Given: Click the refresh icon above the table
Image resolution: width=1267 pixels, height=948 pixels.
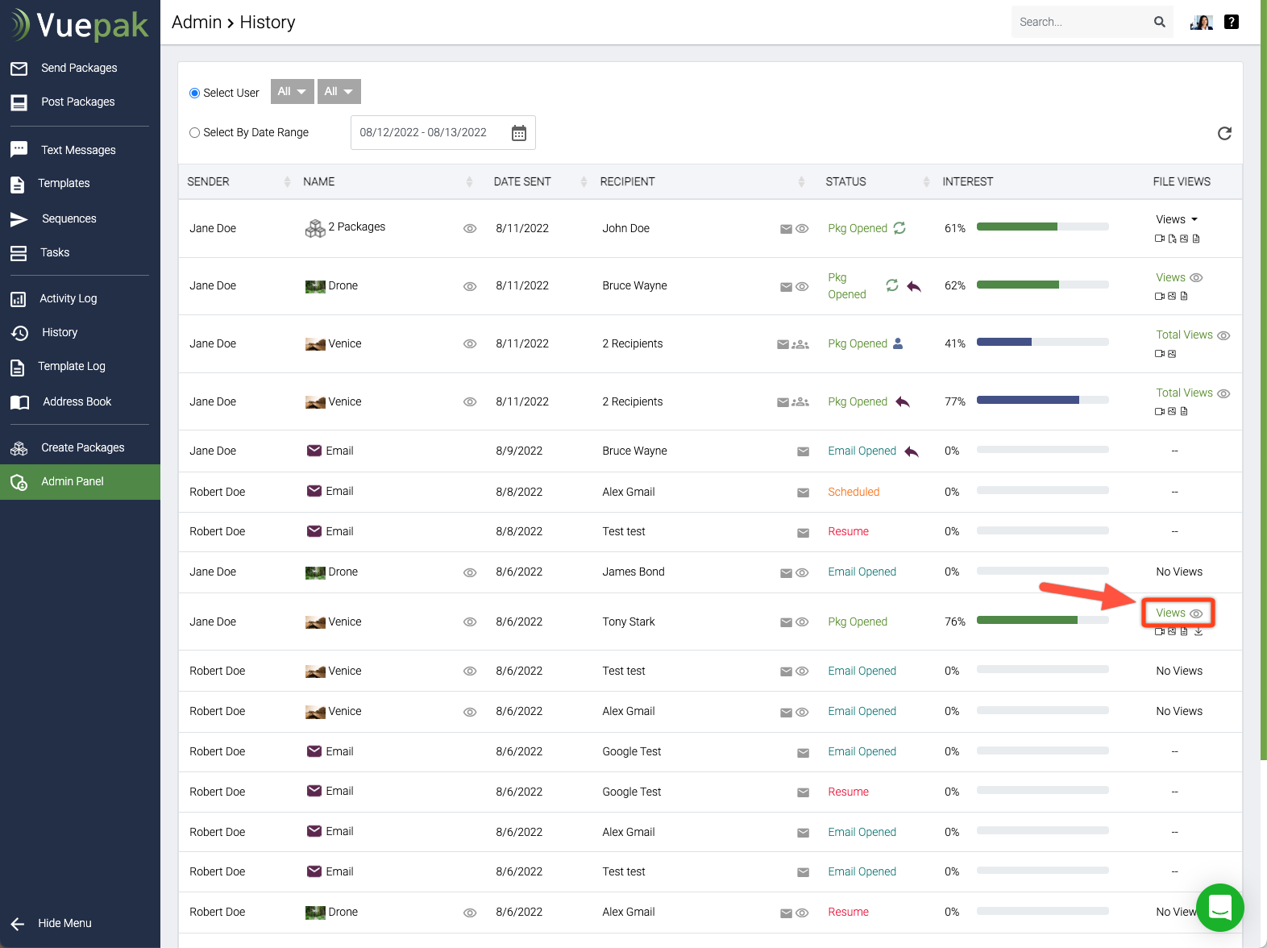Looking at the screenshot, I should tap(1224, 134).
